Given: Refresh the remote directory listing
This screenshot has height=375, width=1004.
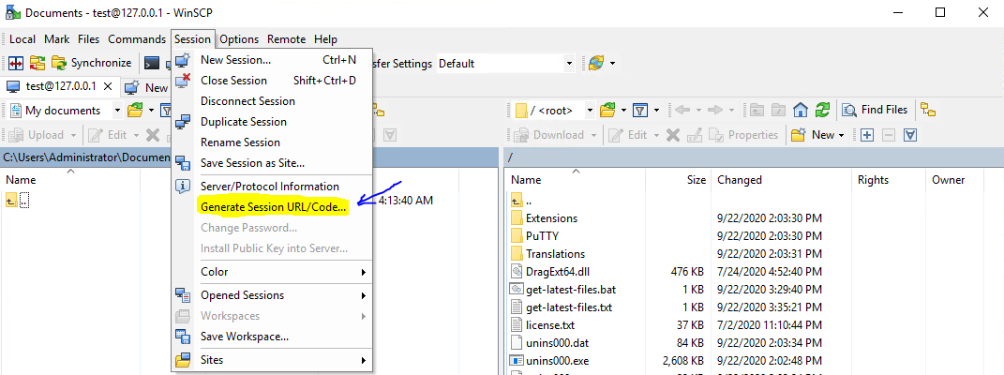Looking at the screenshot, I should tap(823, 110).
